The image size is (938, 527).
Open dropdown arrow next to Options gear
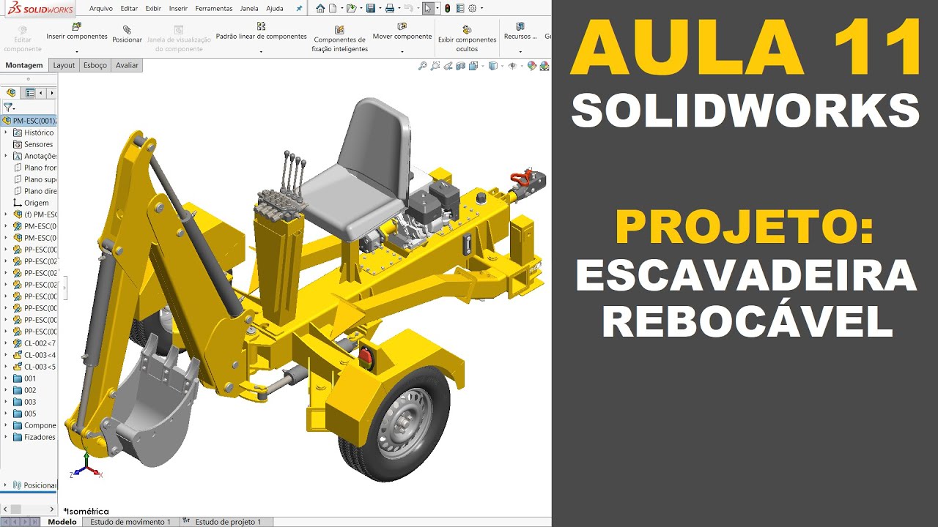pyautogui.click(x=481, y=8)
